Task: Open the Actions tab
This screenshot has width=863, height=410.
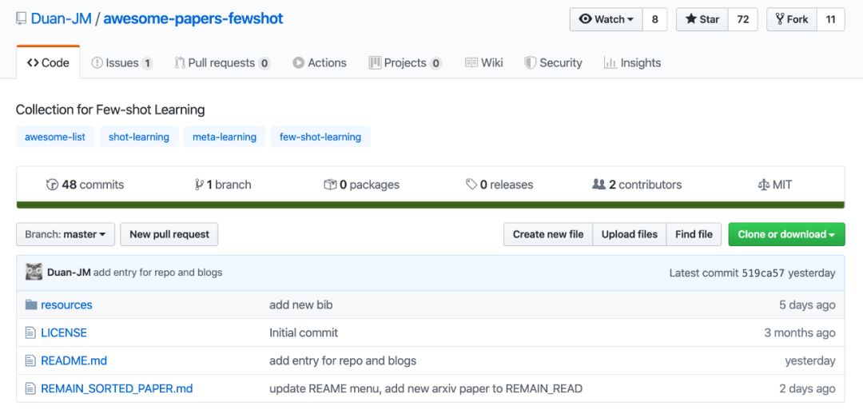Action: point(320,62)
